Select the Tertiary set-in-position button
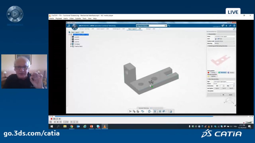The image size is (255, 143). [x=231, y=73]
